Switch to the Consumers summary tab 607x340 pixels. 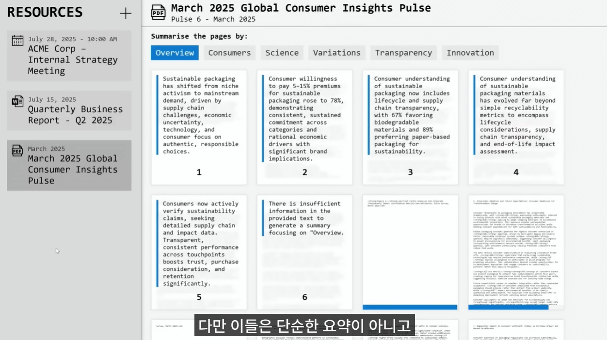229,53
